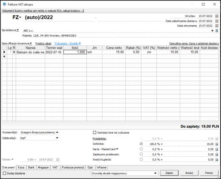Check the Dodaj działanie checkbox
221x179 pixels.
tap(5, 173)
